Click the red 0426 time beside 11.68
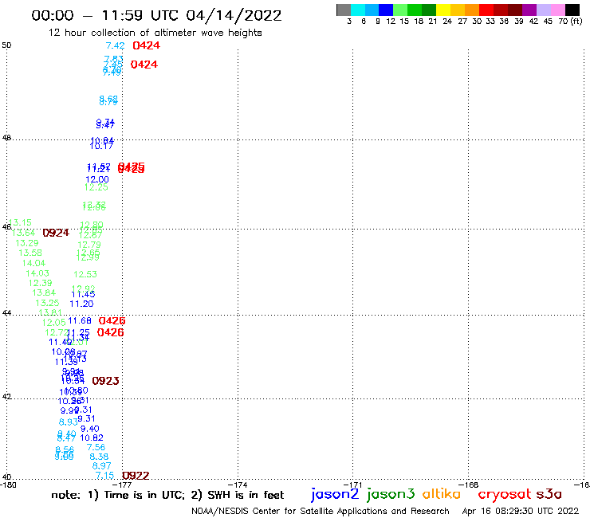Image resolution: width=590 pixels, height=518 pixels. 112,321
